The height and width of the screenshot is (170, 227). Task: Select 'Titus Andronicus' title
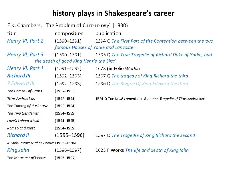coord(21,99)
